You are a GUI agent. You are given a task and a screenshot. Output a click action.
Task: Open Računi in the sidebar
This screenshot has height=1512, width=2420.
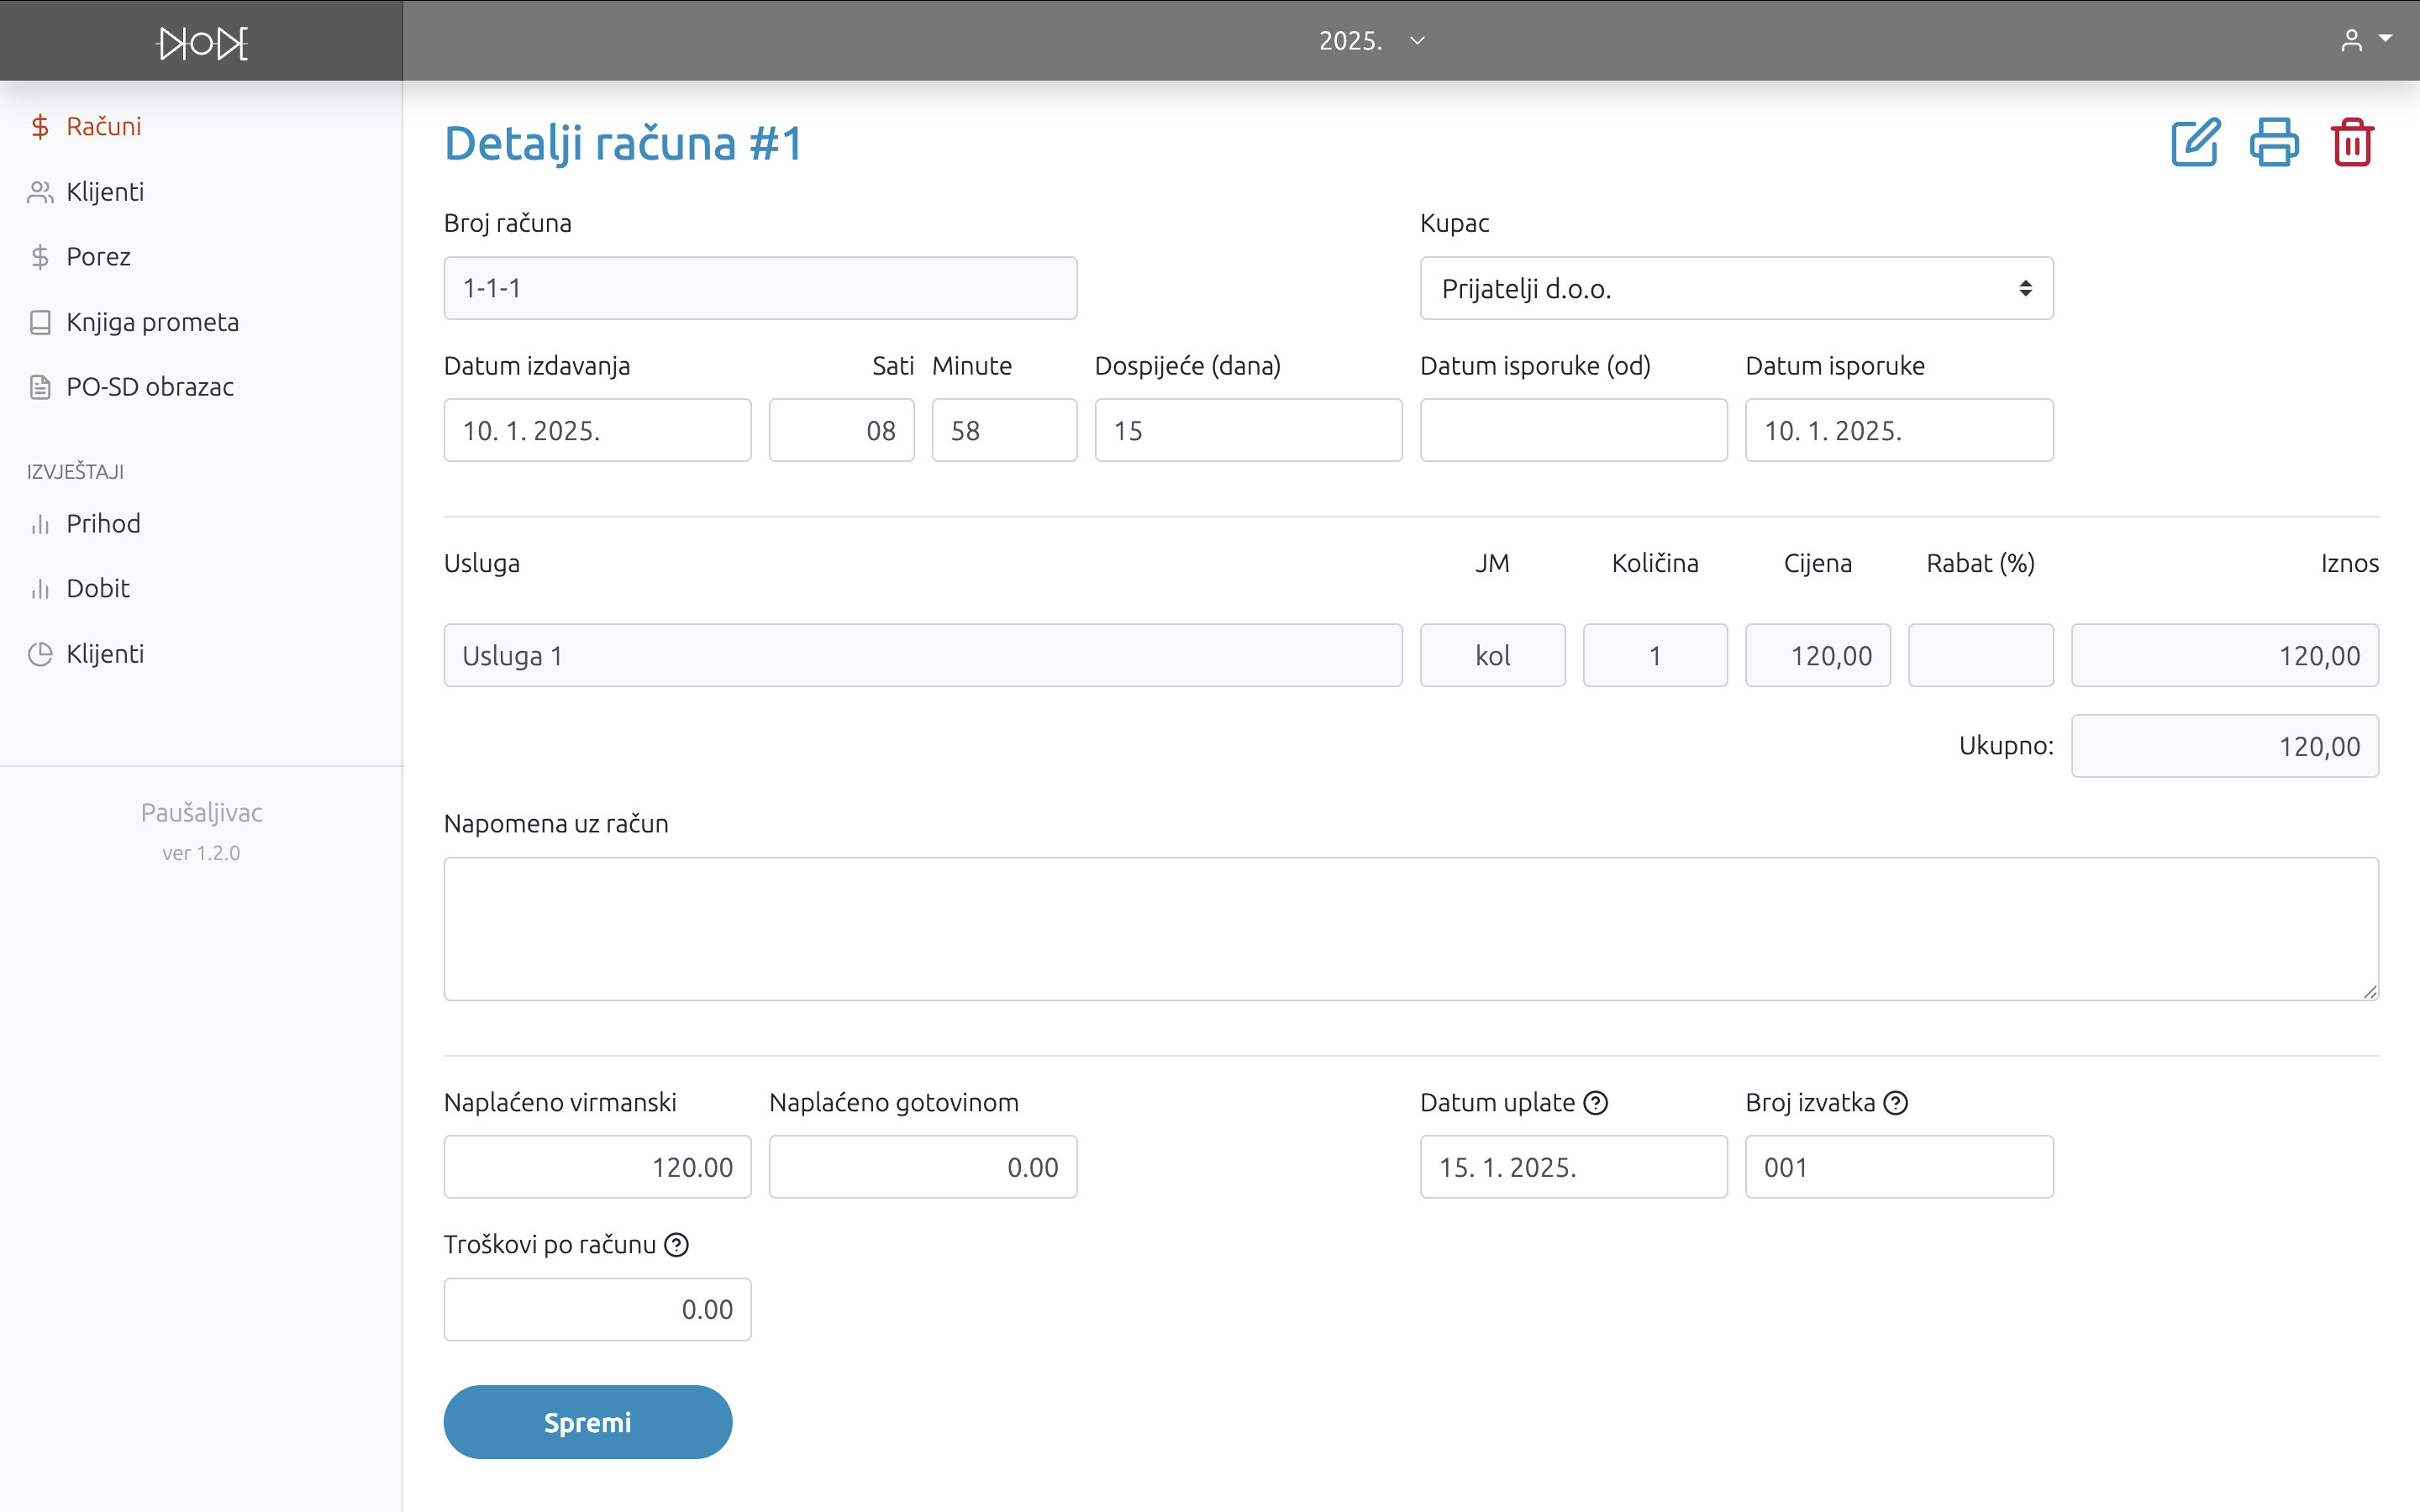[x=103, y=126]
